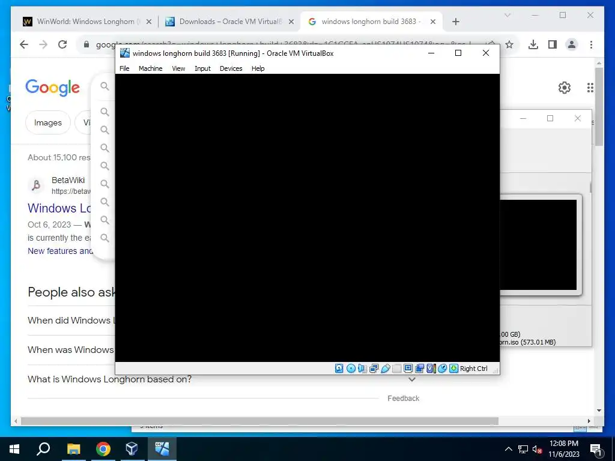Maximize the VirtualBox Manager window behind
The height and width of the screenshot is (461, 615).
pyautogui.click(x=550, y=118)
